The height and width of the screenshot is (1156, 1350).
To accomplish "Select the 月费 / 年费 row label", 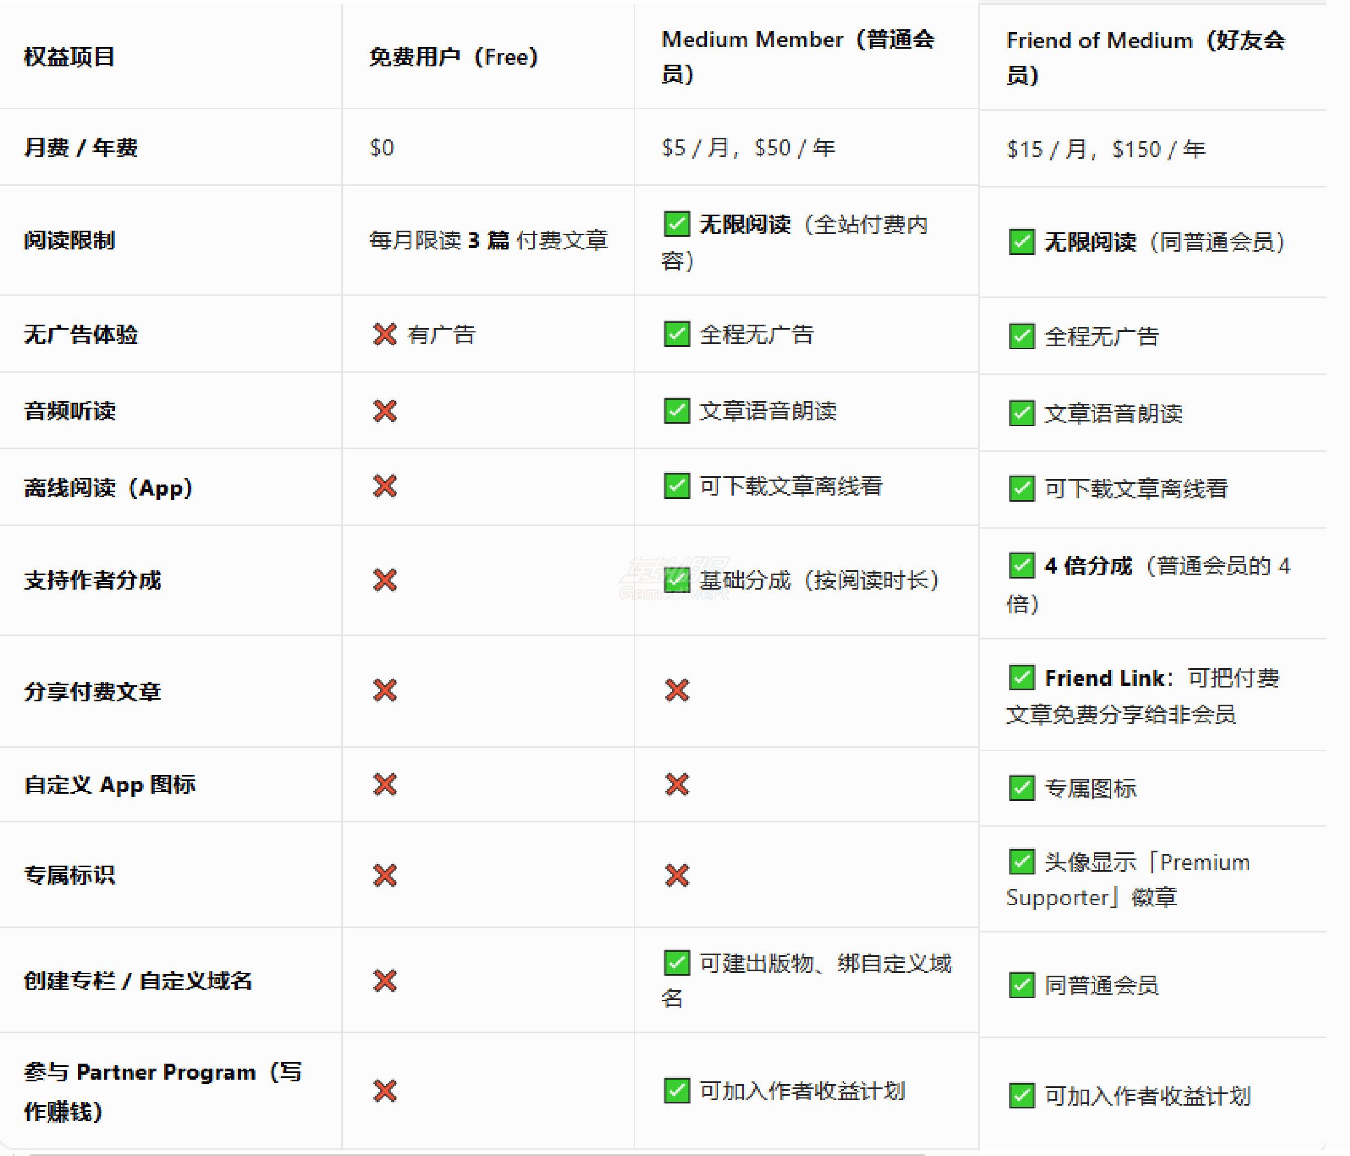I will (x=81, y=147).
